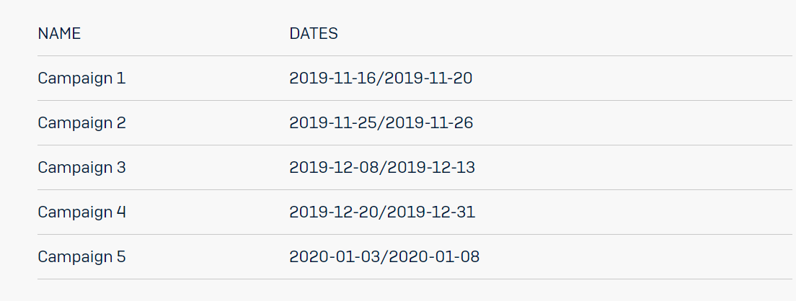Select Campaign 2 start date 2019-11-25
The width and height of the screenshot is (796, 301).
pos(334,123)
